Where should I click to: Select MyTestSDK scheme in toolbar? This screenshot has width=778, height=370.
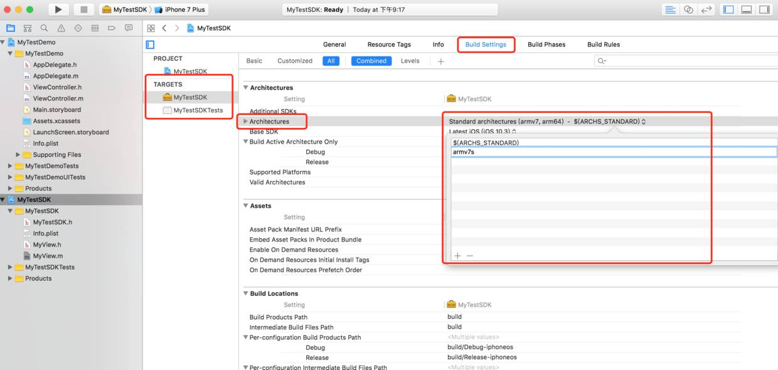coord(124,9)
